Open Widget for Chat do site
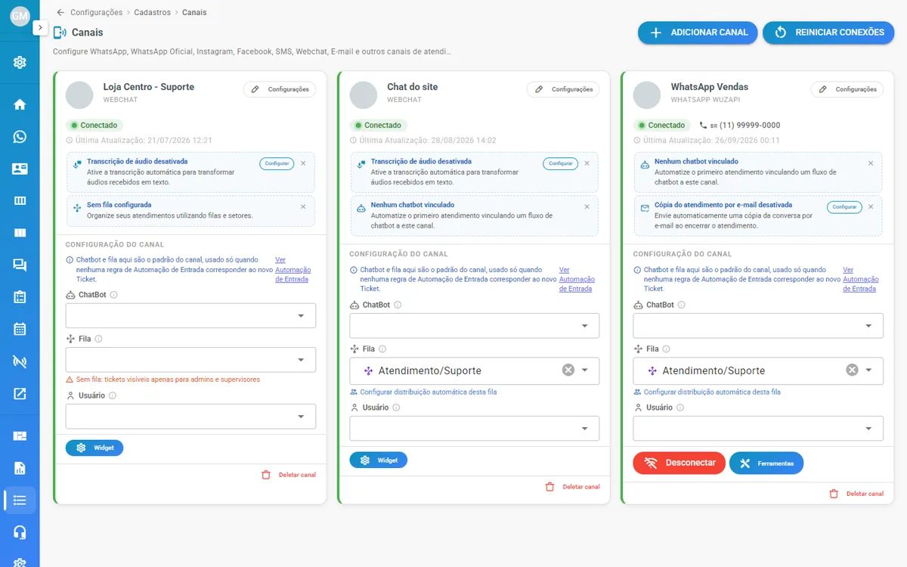 pos(378,460)
